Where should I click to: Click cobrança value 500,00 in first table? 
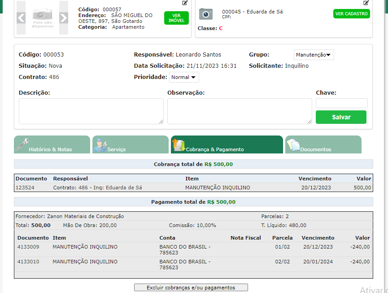click(362, 188)
